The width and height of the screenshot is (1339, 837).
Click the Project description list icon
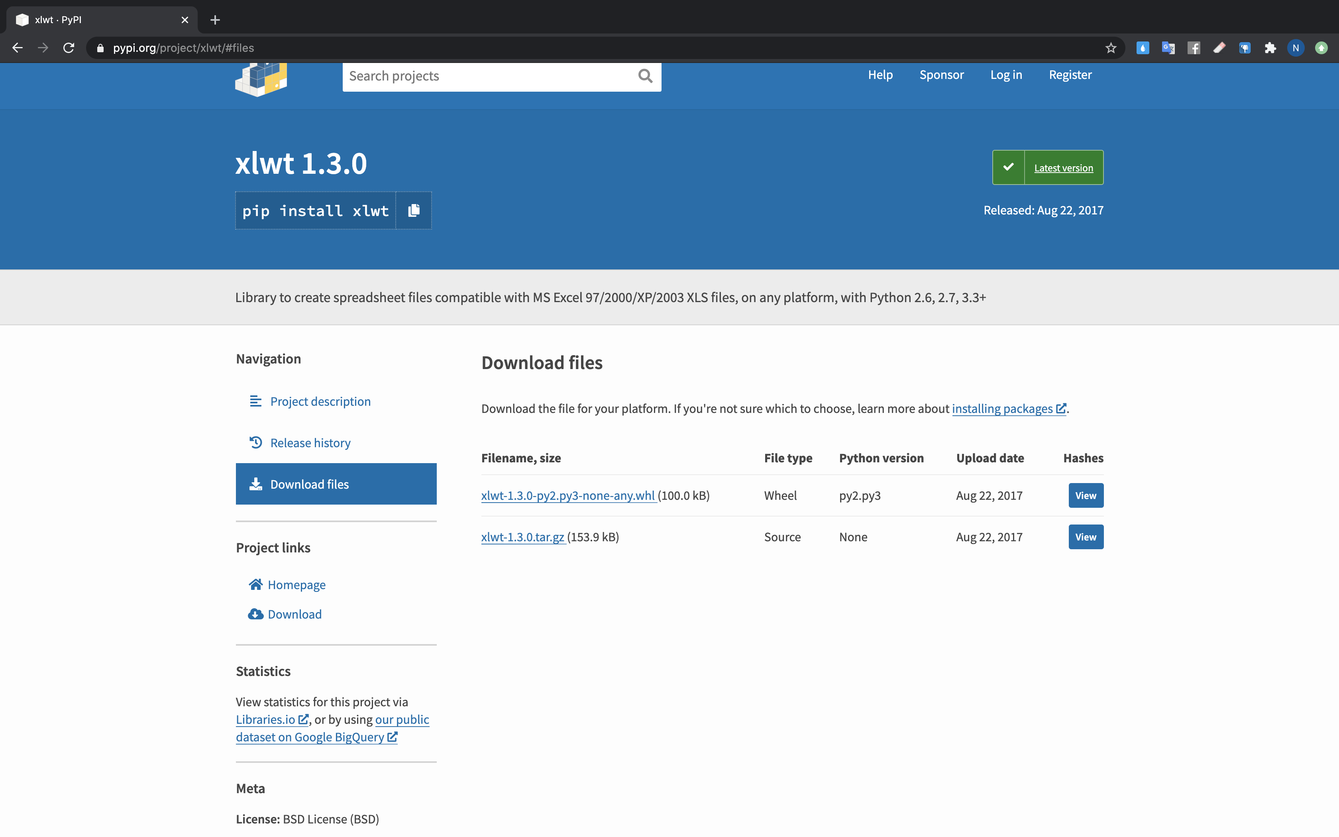pos(255,401)
